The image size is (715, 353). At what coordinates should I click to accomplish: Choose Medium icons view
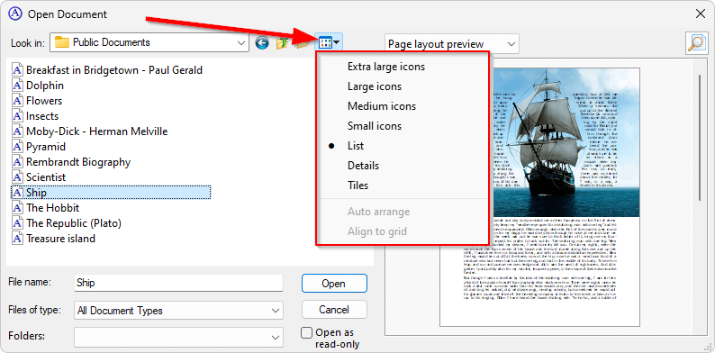click(382, 106)
